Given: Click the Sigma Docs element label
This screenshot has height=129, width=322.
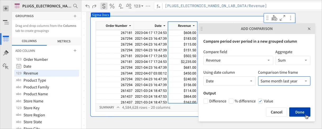Looking at the screenshot, I should [100, 15].
